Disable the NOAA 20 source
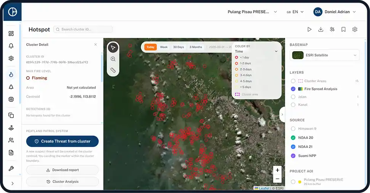 (x=293, y=138)
